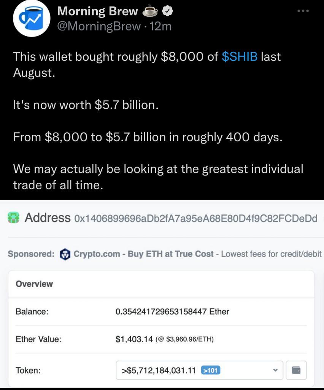Click the verified badge beside Morning Brew
Viewport: 324px width, 390px height.
168,11
